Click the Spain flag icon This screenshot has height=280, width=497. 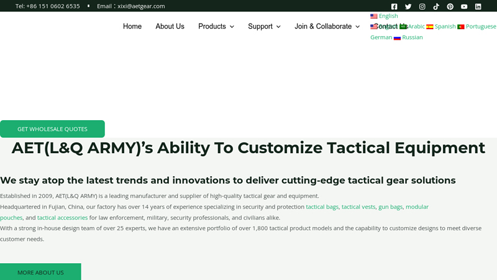coord(430,27)
